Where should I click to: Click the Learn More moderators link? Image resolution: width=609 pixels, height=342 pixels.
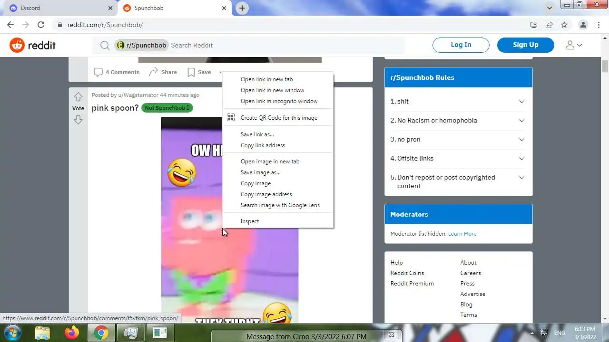click(462, 234)
